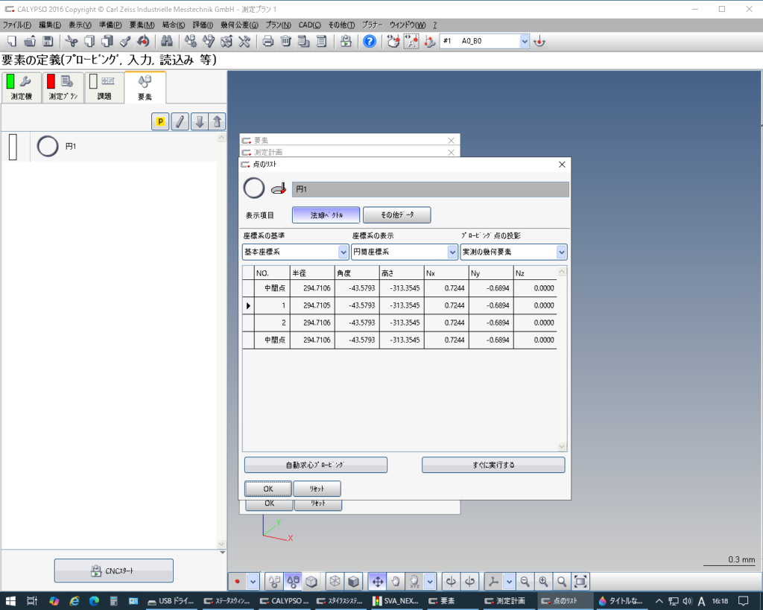Toggle the その他データ display button
The width and height of the screenshot is (763, 610).
coord(396,215)
